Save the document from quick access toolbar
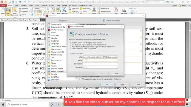This screenshot has width=191, height=107. coord(10,2)
